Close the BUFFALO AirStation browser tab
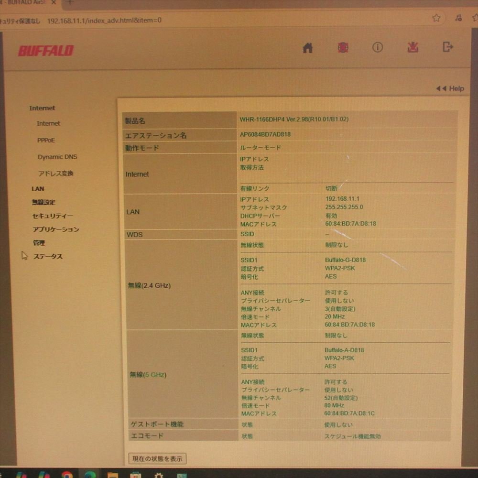The width and height of the screenshot is (478, 478). click(x=54, y=2)
